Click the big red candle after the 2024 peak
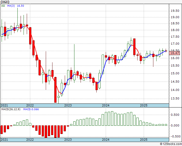This screenshot has width=182, height=146. coord(134,47)
